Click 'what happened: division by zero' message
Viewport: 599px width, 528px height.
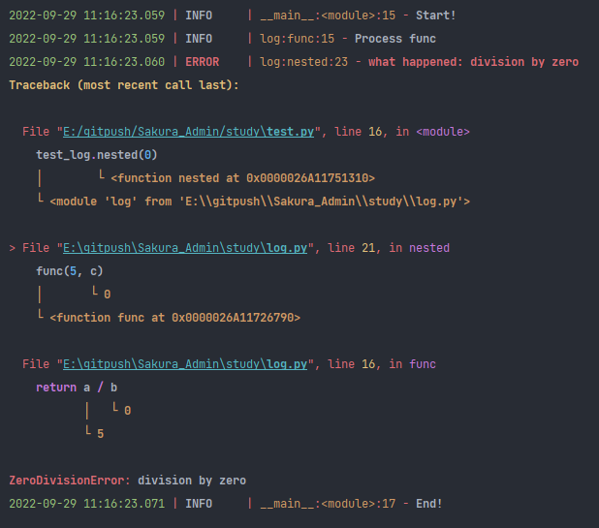pos(474,62)
